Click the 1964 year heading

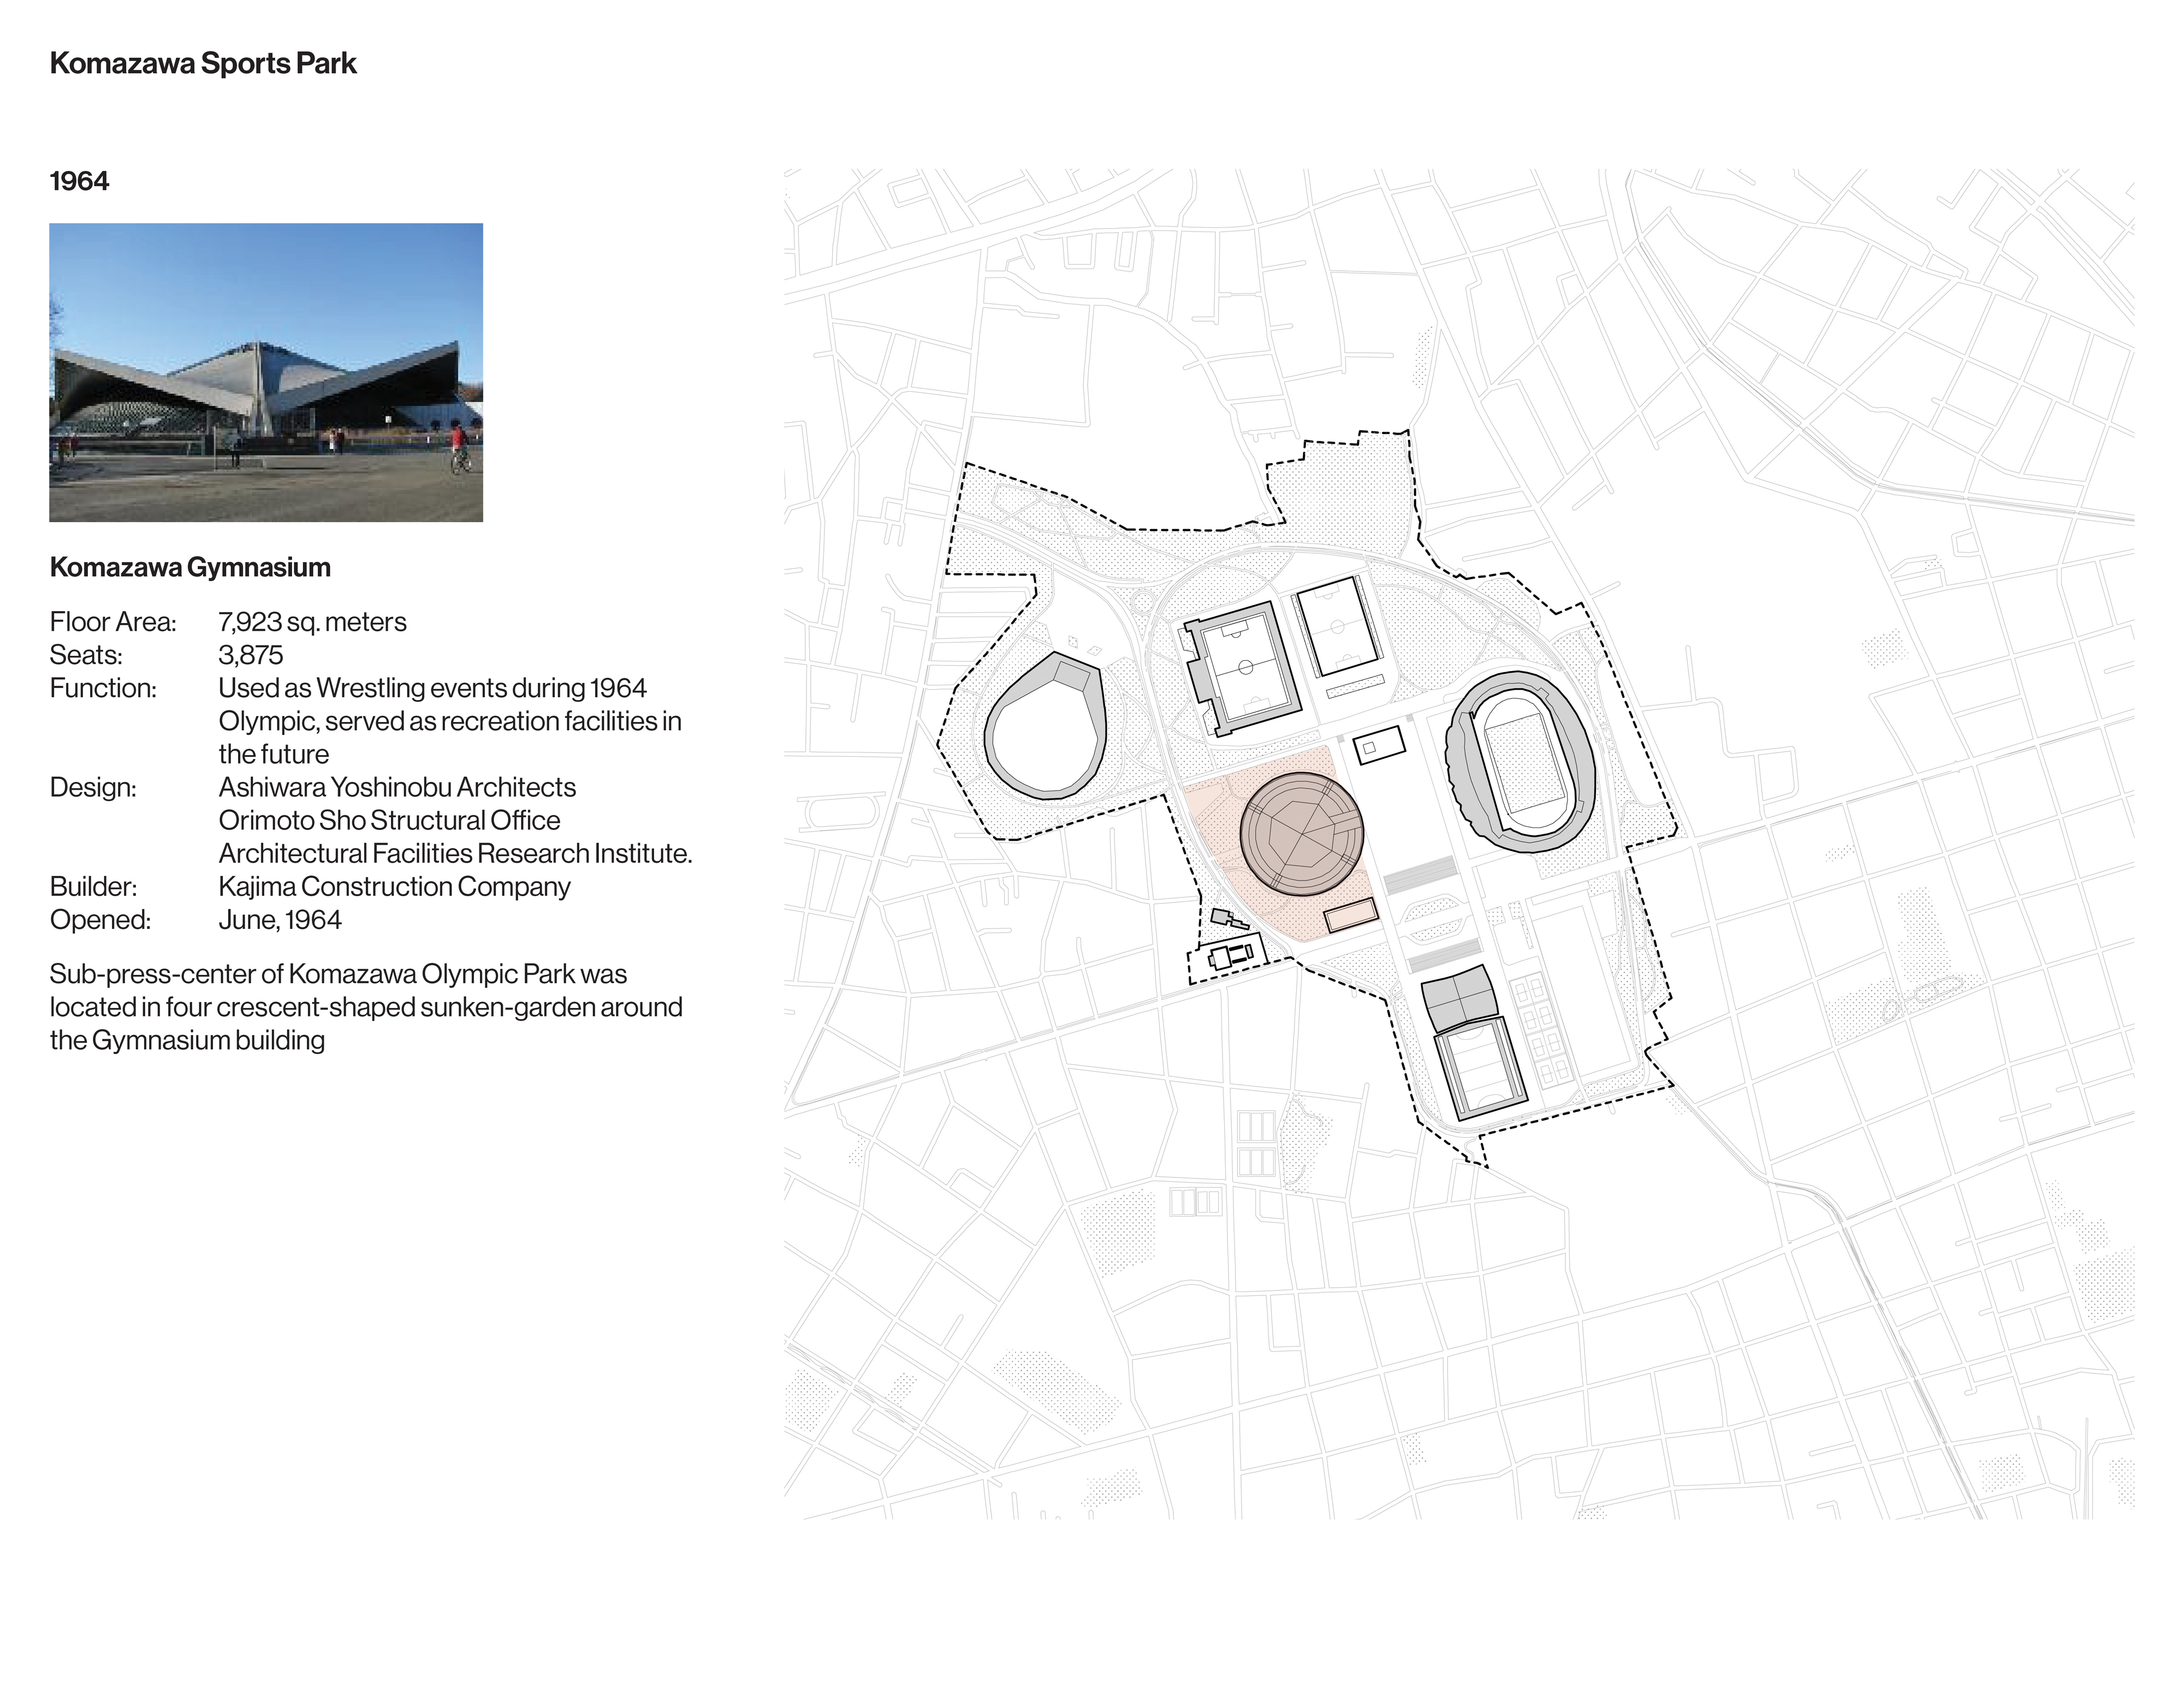click(x=79, y=181)
